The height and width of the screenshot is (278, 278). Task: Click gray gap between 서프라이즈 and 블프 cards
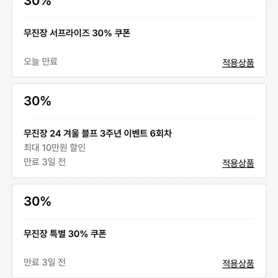139,81
